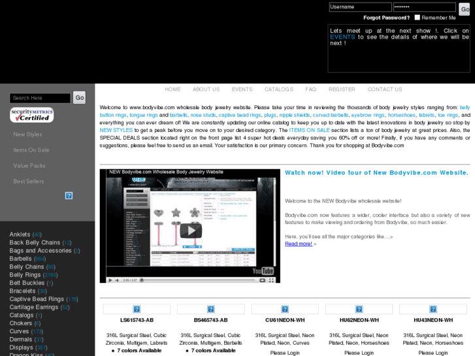This screenshot has height=356, width=475.
Task: Select the Dermals category
Action: pyautogui.click(x=21, y=340)
